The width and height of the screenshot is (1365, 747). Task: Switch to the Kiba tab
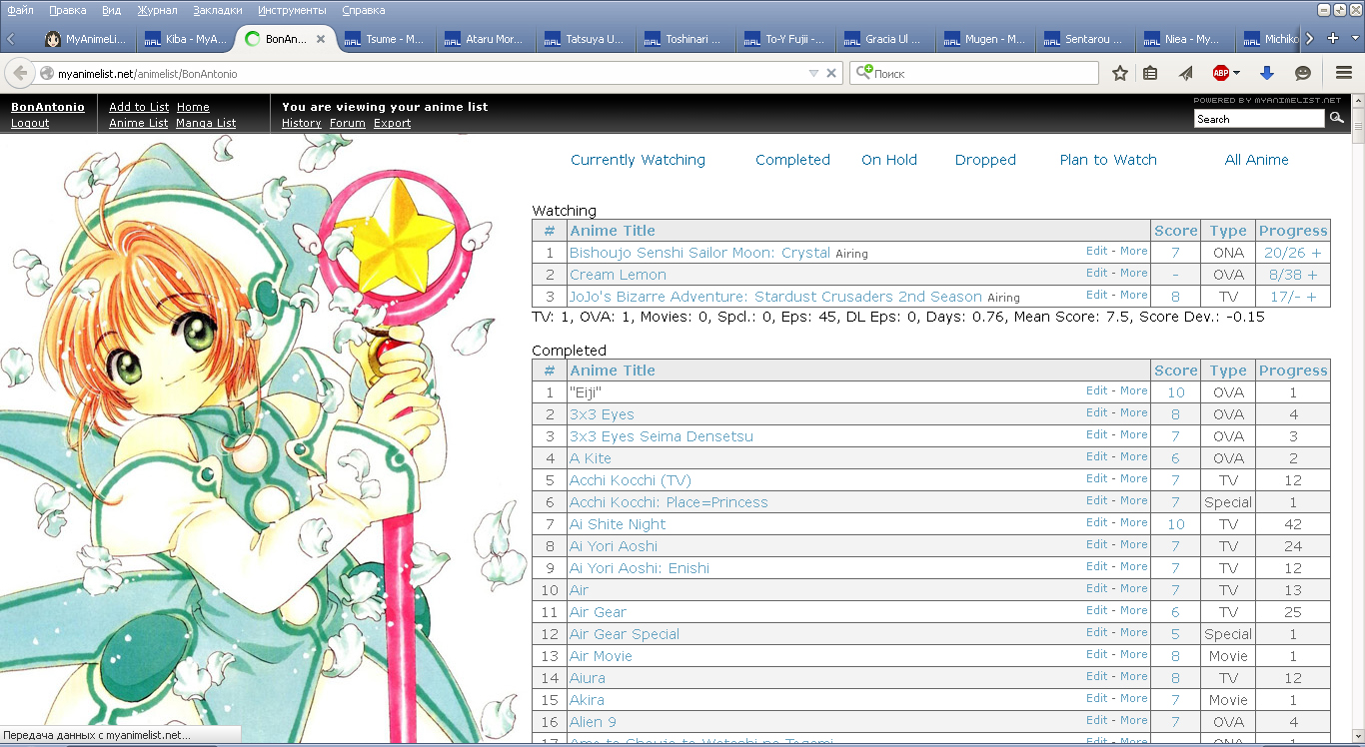(x=186, y=40)
